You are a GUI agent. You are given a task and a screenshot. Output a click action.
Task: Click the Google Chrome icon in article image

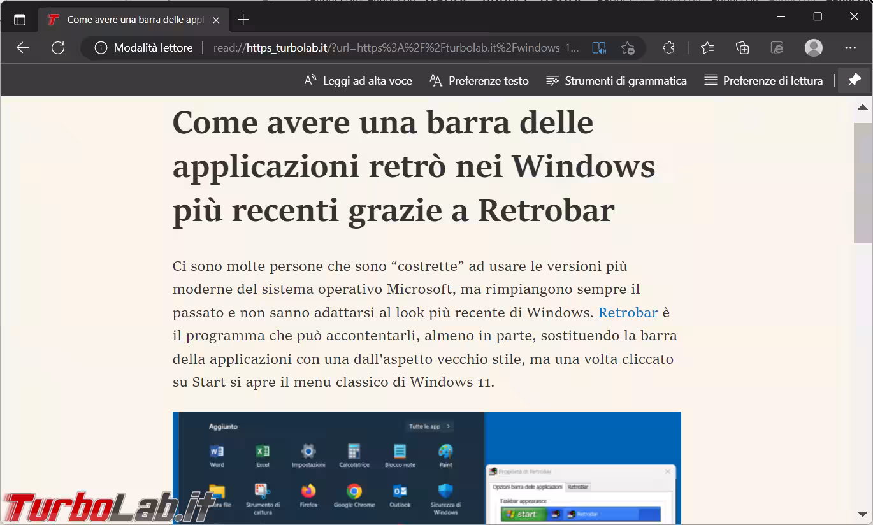[x=354, y=491]
